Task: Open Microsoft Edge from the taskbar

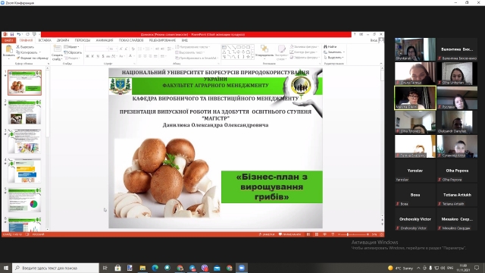Action: point(155,268)
